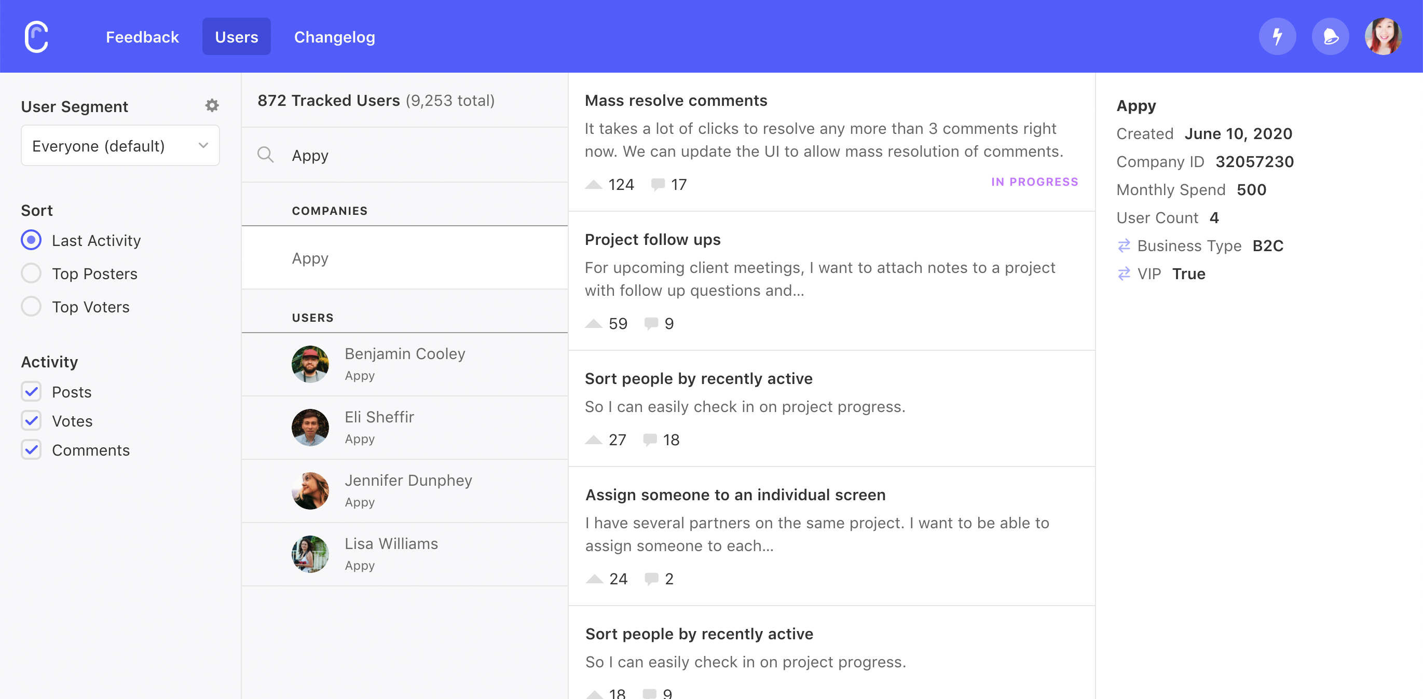
Task: Go to the Users tab
Action: point(237,37)
